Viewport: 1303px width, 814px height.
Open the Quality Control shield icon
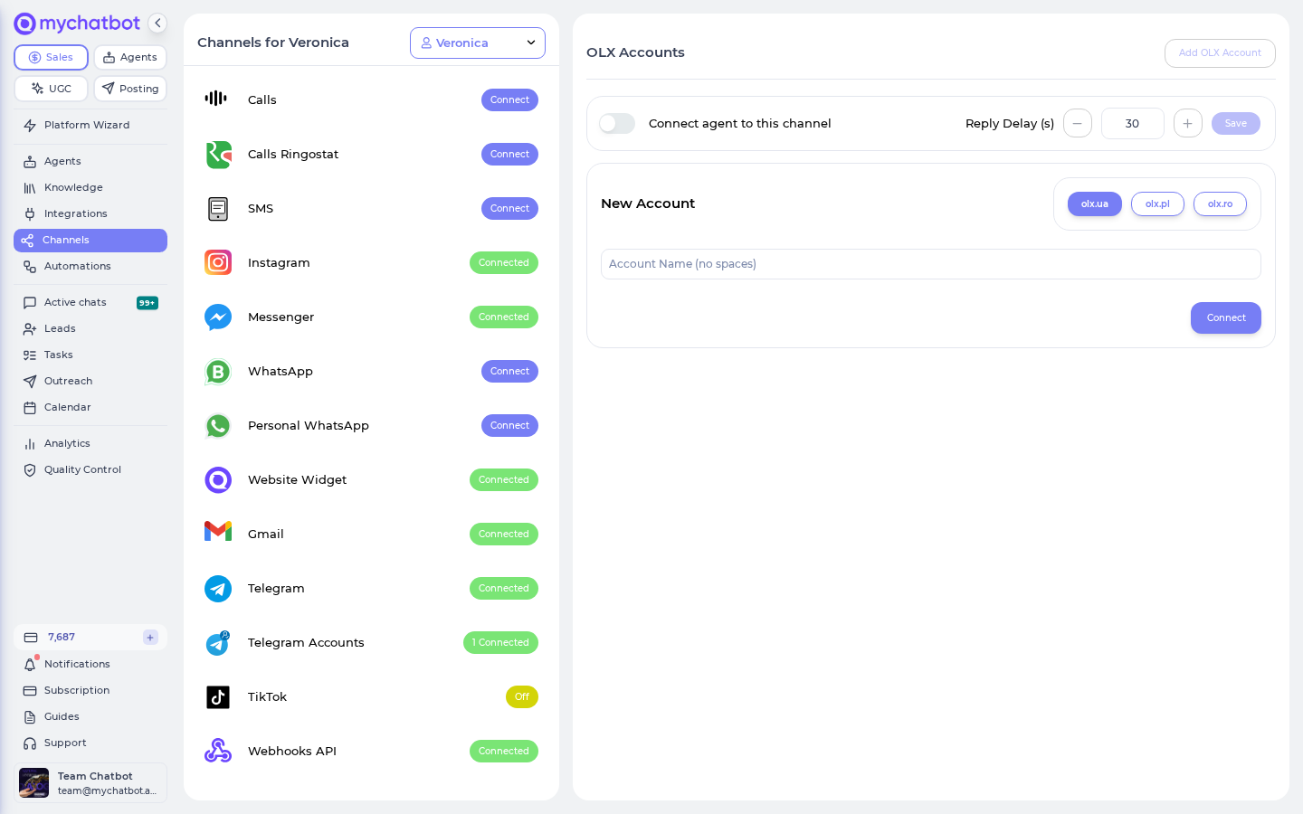(x=30, y=470)
